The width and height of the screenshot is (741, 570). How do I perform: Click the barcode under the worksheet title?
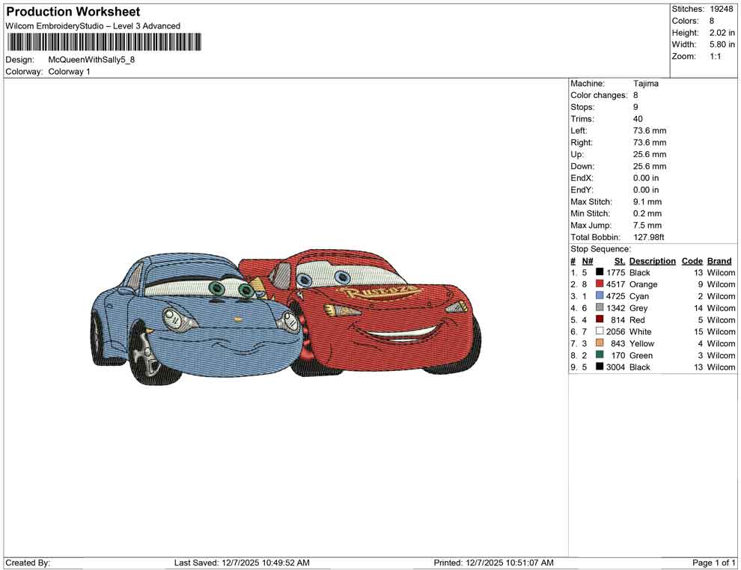(x=103, y=42)
